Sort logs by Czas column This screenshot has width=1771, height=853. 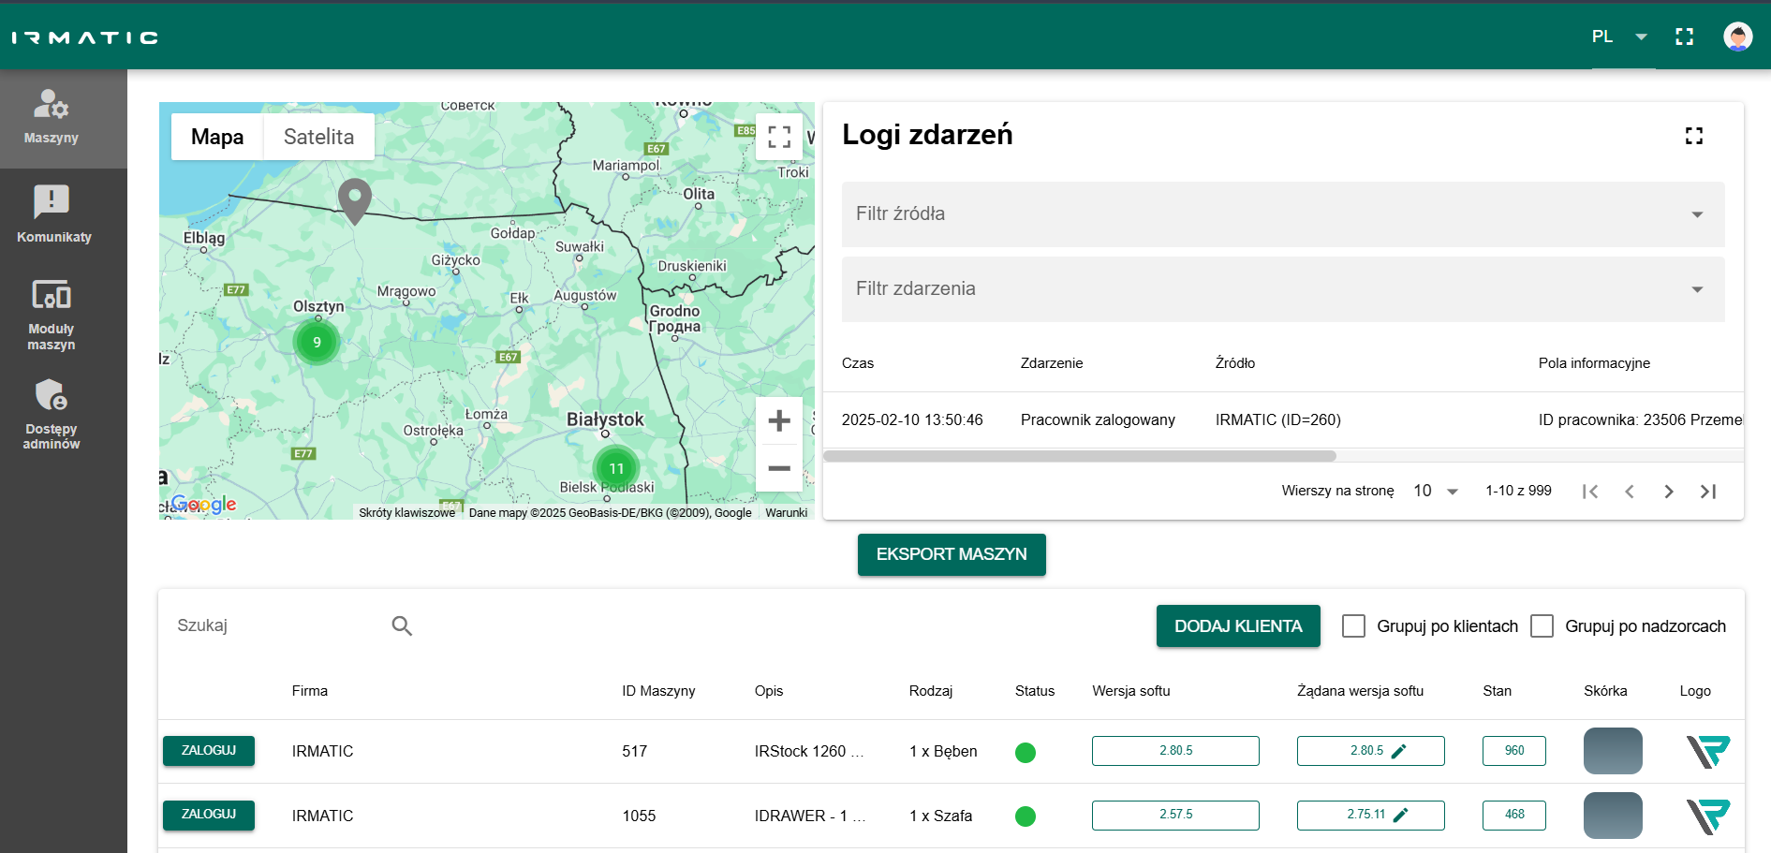tap(858, 363)
